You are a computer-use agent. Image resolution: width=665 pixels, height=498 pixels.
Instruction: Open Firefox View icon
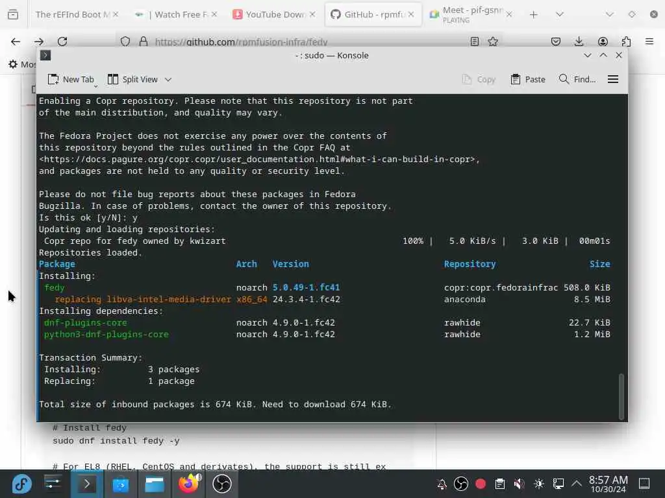coord(13,14)
